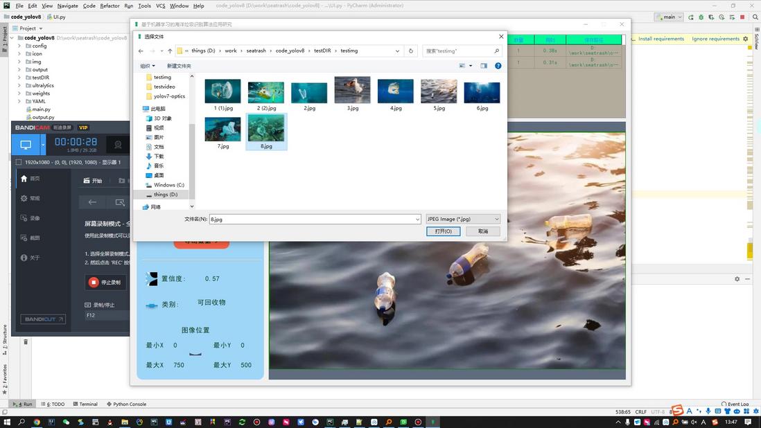Open Search Everywhere magnifier in PyCharm

coord(755,17)
